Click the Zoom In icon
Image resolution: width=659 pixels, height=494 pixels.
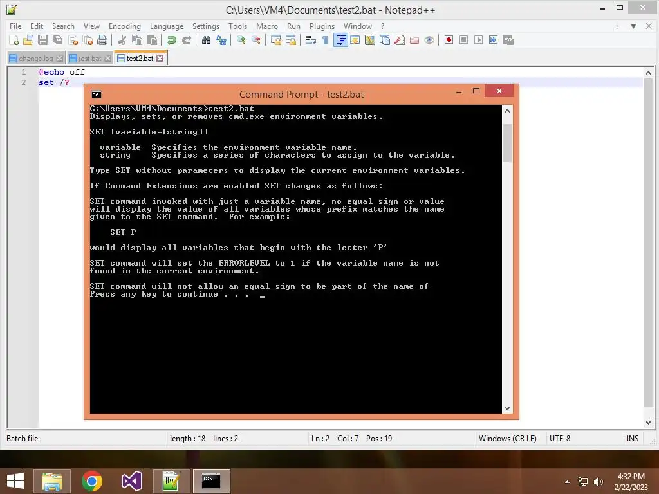[241, 40]
